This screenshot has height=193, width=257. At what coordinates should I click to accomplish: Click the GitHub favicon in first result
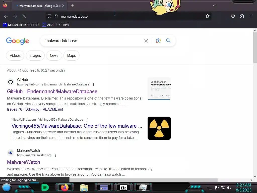pos(11,82)
